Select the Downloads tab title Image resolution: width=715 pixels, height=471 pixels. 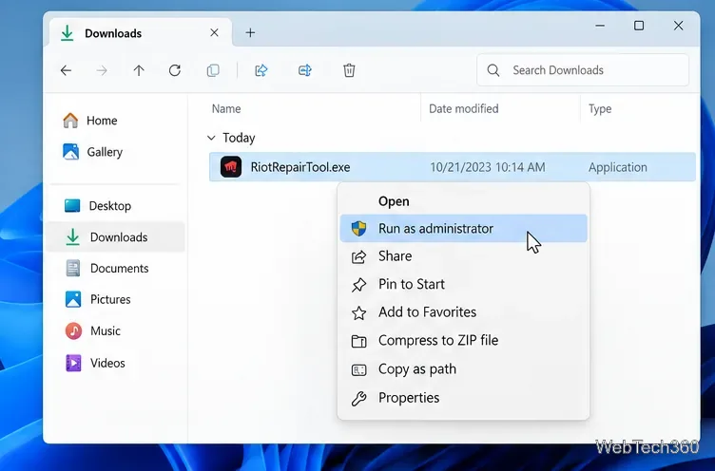tap(113, 33)
